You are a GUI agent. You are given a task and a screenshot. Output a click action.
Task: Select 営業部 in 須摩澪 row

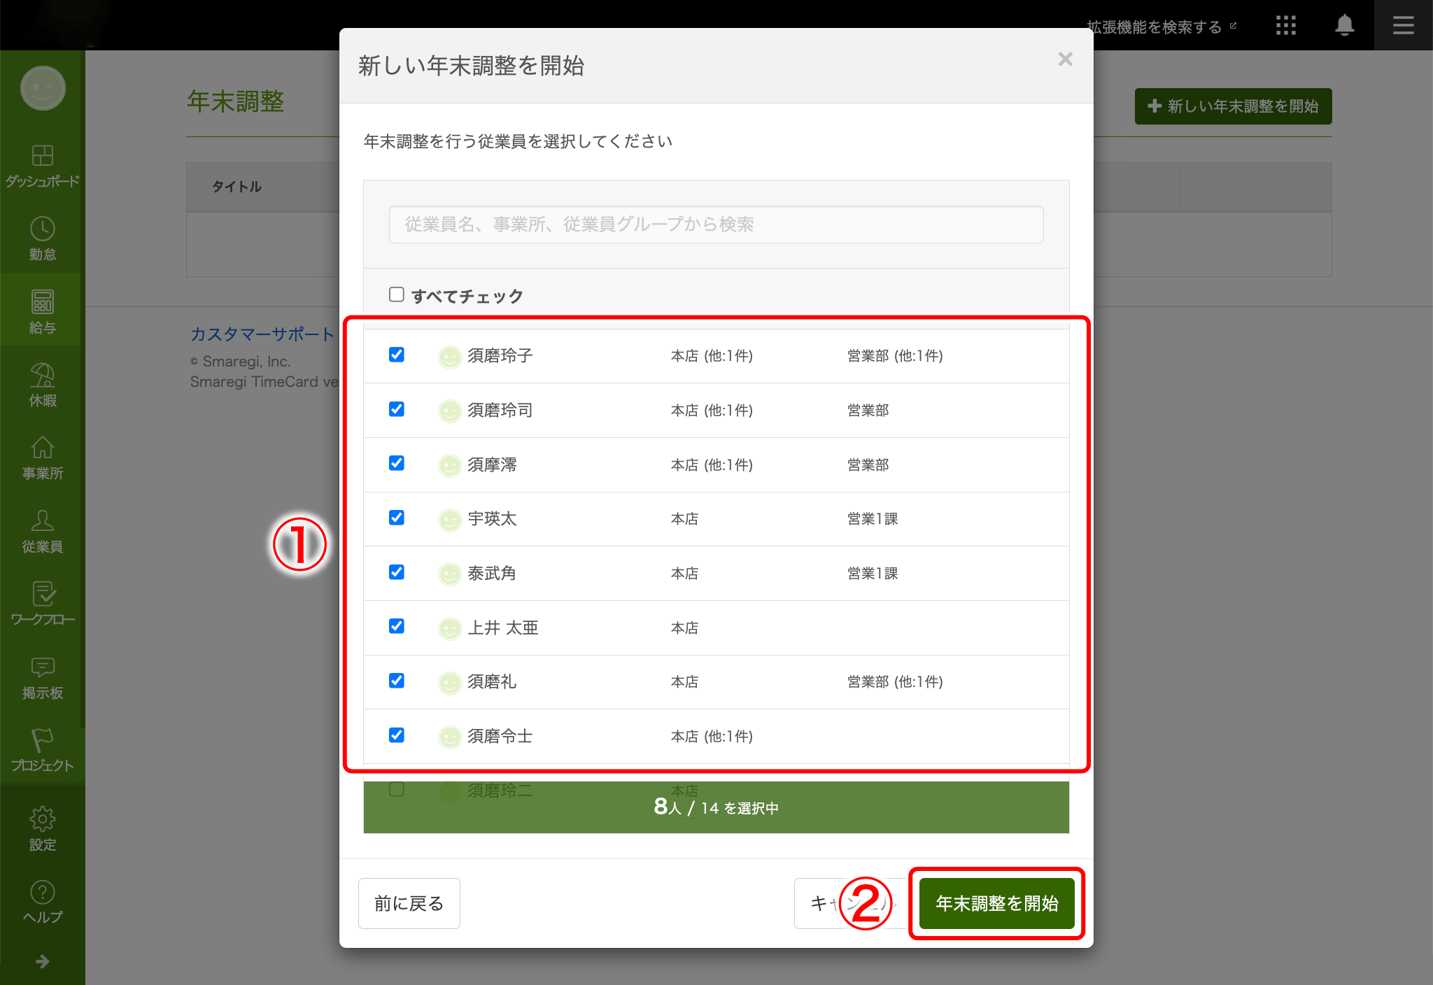click(868, 465)
